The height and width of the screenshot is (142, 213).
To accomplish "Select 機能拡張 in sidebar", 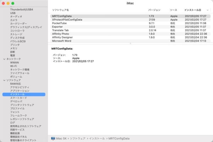I will pos(15,133).
